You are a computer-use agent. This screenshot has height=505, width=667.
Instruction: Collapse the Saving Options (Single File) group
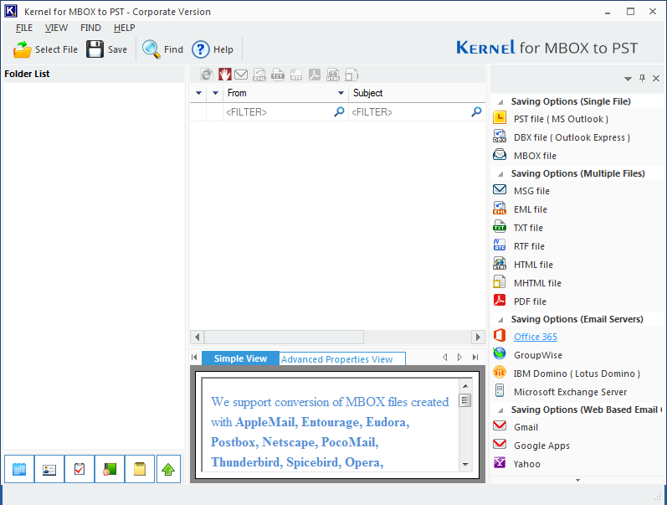coord(501,102)
